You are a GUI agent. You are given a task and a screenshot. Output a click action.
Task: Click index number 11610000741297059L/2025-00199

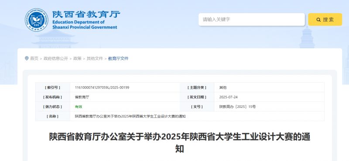pyautogui.click(x=102, y=87)
